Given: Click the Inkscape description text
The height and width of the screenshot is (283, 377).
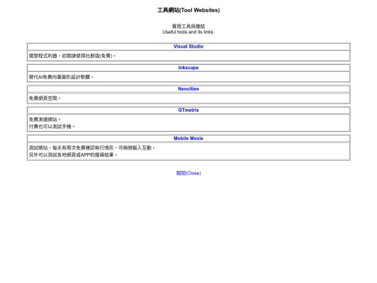Looking at the screenshot, I should [61, 77].
